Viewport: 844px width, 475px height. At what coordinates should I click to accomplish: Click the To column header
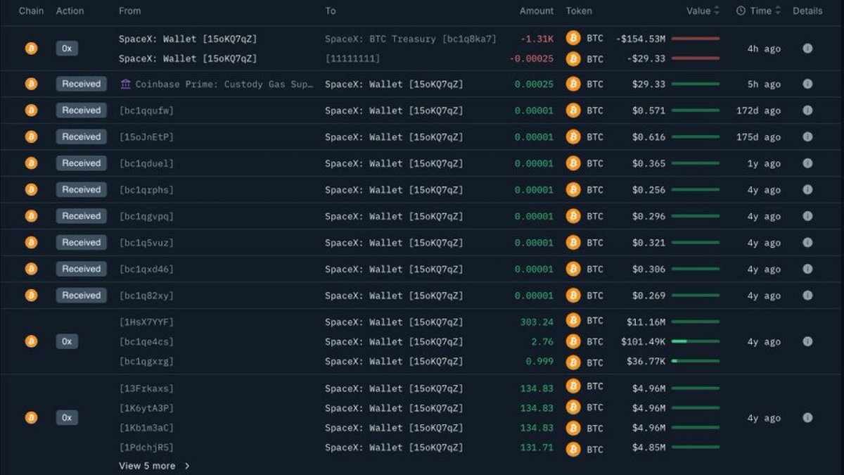[x=331, y=11]
